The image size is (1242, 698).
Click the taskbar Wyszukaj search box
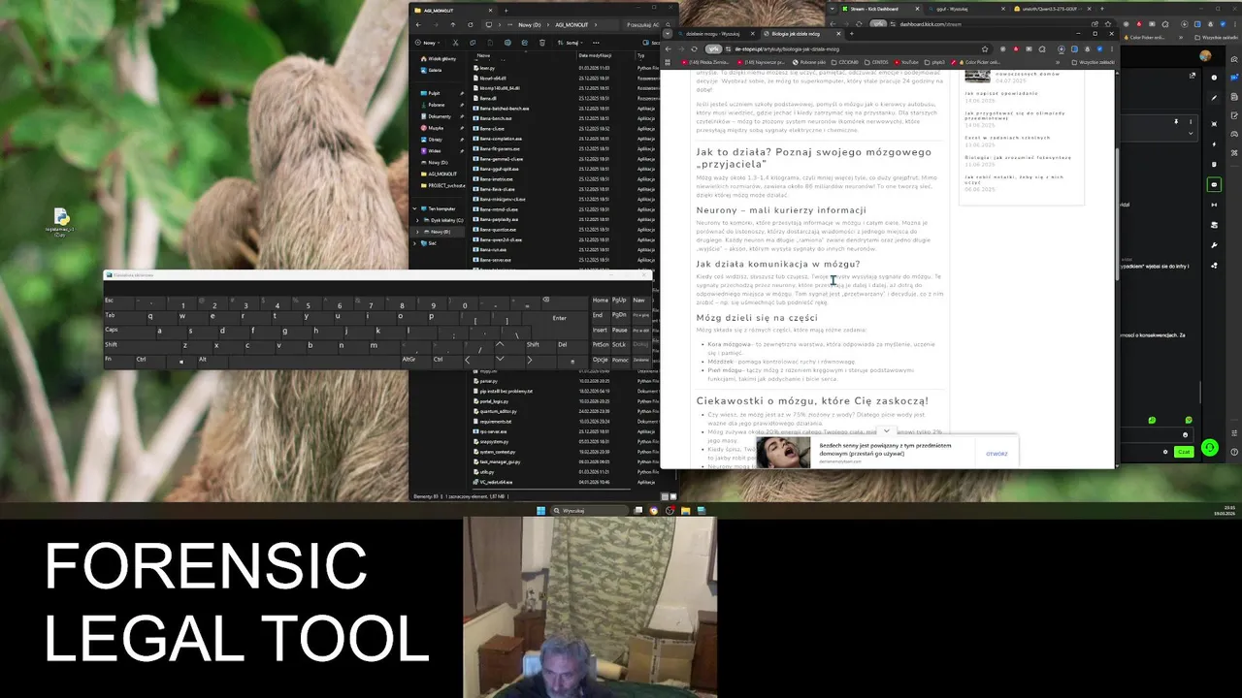pos(590,511)
